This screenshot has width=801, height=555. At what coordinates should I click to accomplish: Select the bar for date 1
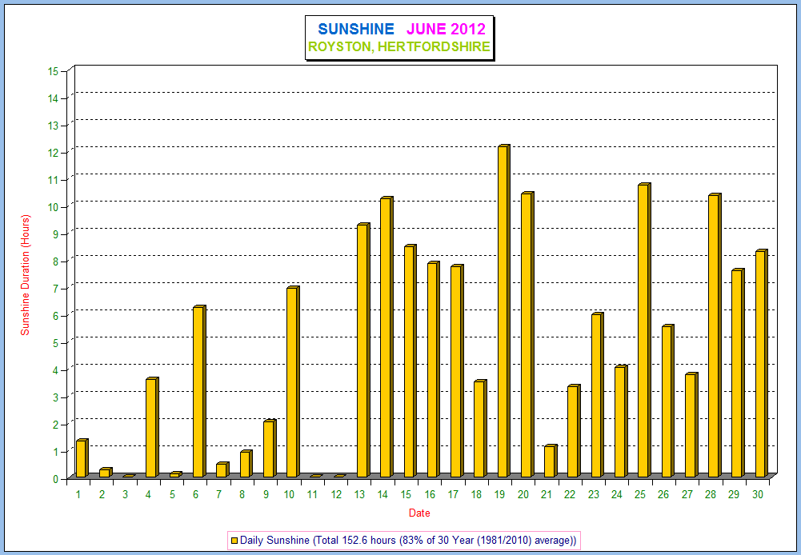tap(82, 458)
